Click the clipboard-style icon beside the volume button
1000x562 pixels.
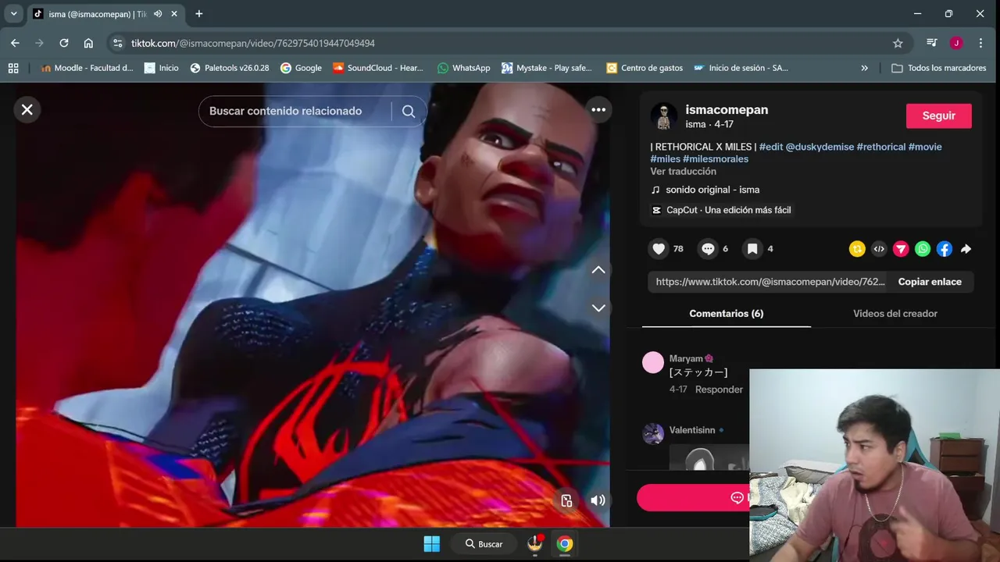coord(566,500)
